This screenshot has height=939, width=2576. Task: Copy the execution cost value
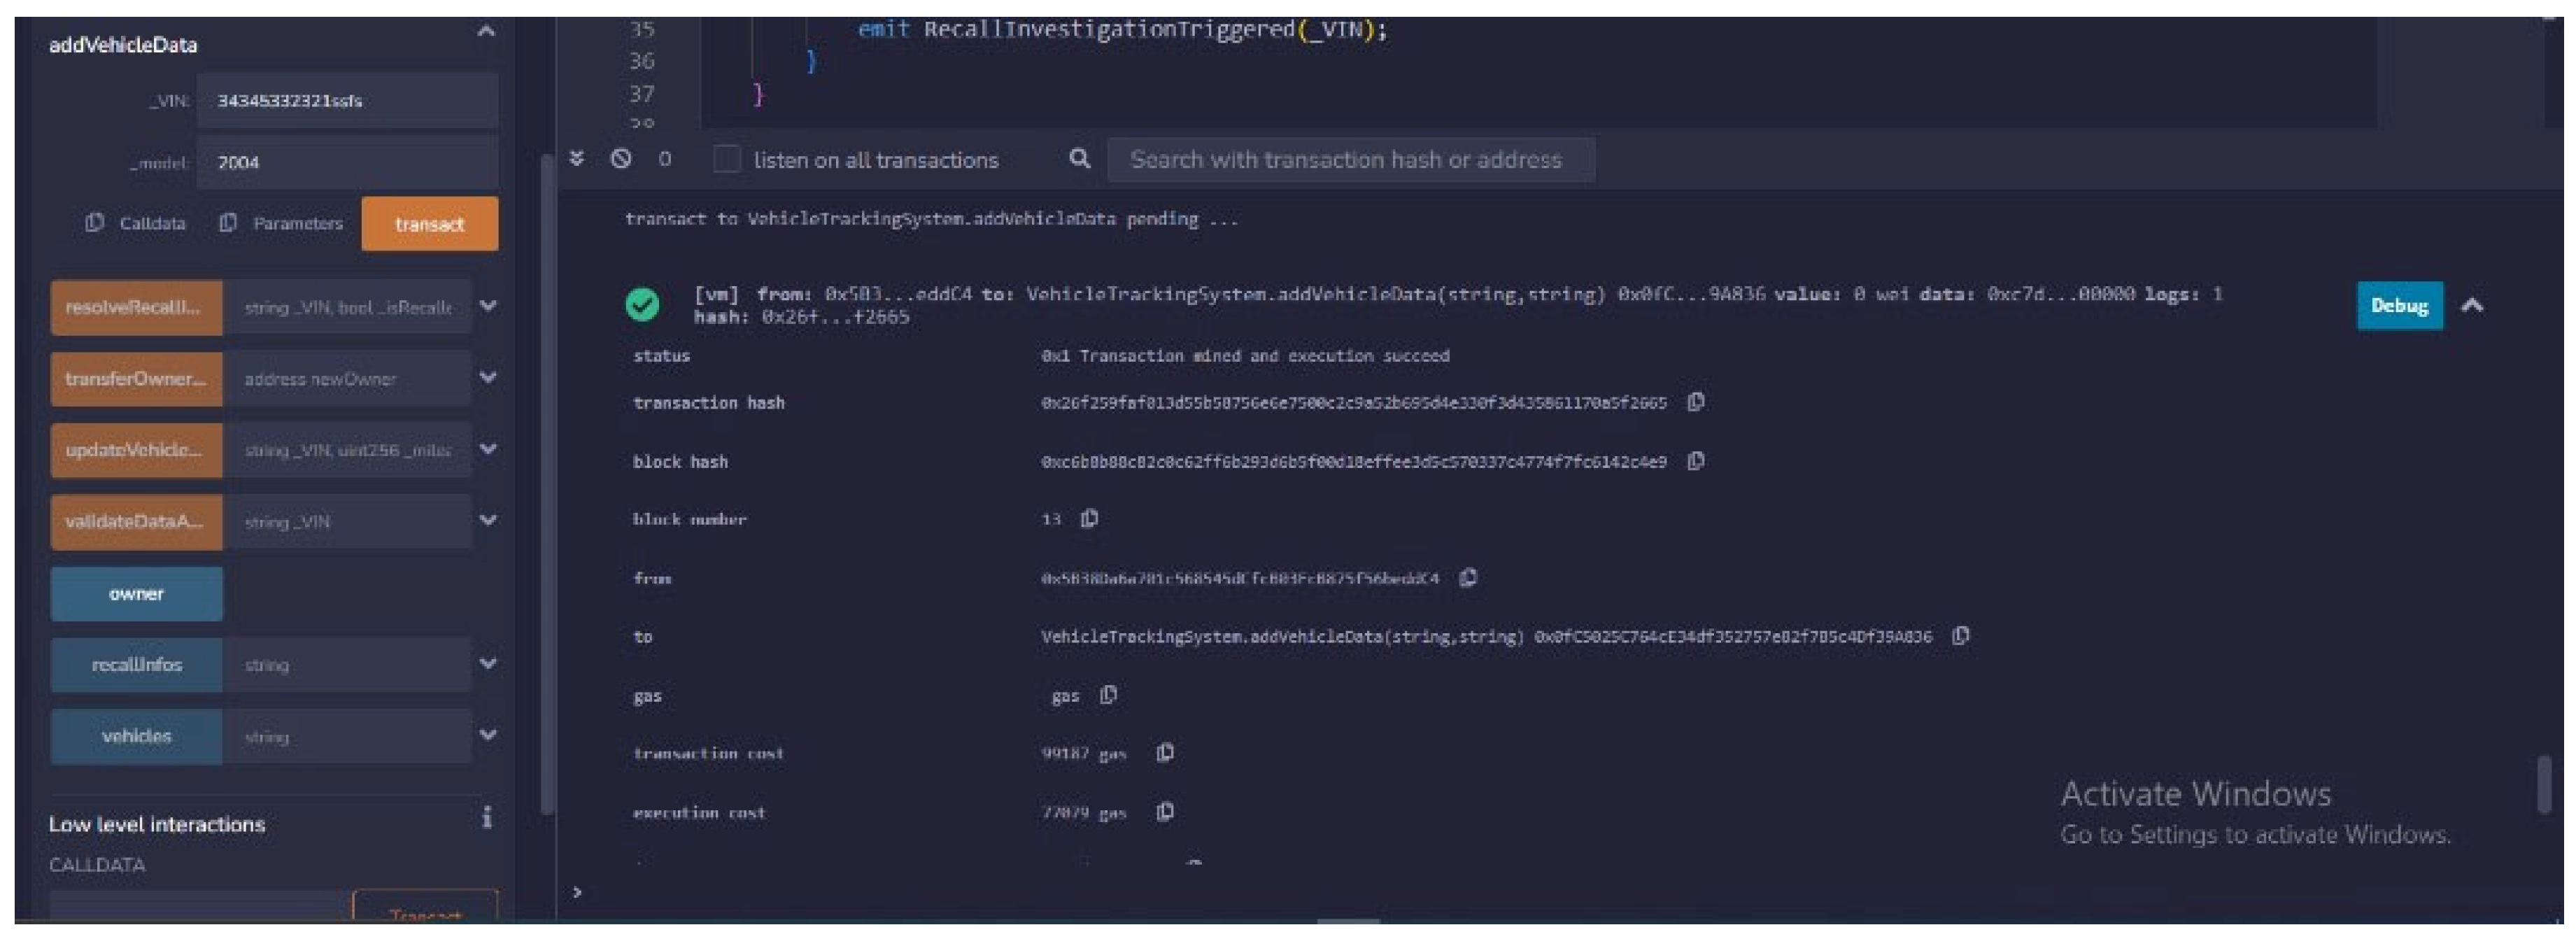1165,811
